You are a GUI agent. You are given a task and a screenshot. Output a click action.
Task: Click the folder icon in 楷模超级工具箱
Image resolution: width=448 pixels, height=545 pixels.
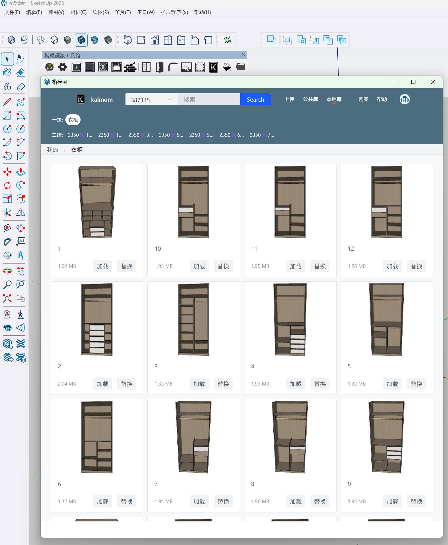pos(241,67)
